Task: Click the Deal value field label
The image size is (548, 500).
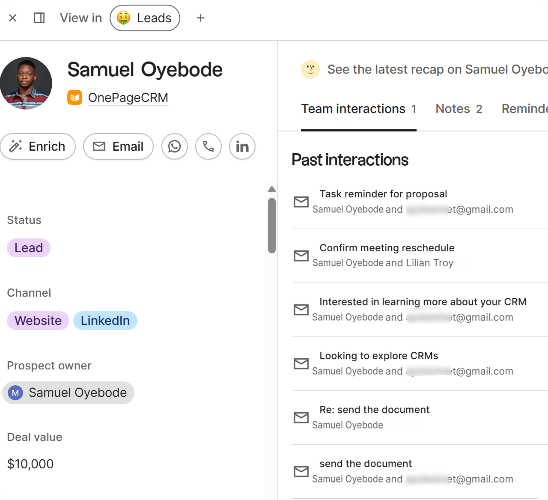Action: [35, 437]
